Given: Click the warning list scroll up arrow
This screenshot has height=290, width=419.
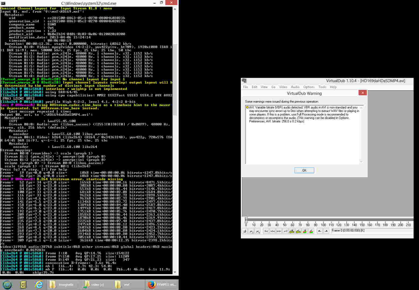Looking at the screenshot, I should (361, 108).
